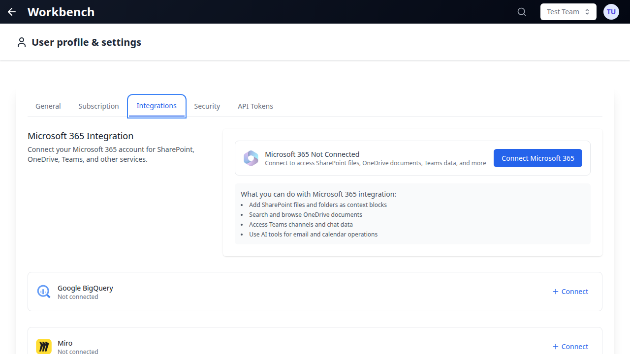Go to the General tab

[x=48, y=106]
